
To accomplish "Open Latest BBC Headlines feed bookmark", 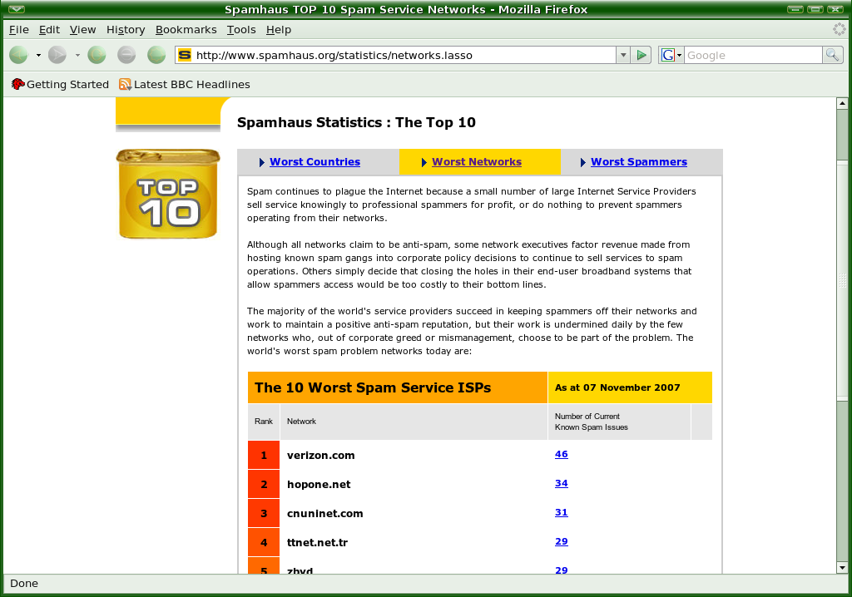I will point(185,84).
